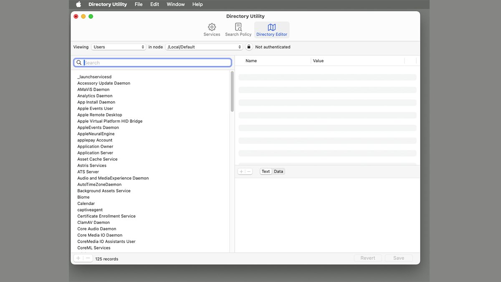Select the Directory Editor map icon
Viewport: 501px width, 282px height.
272,27
